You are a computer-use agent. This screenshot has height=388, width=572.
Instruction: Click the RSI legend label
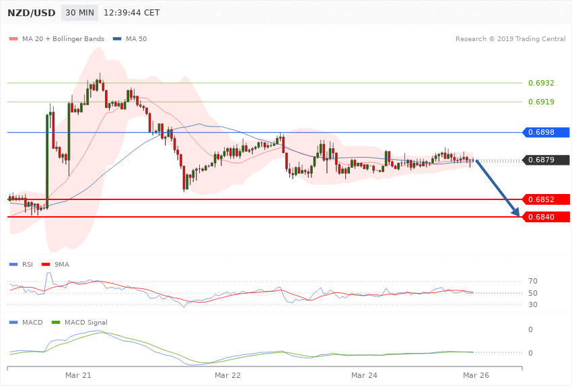(28, 264)
